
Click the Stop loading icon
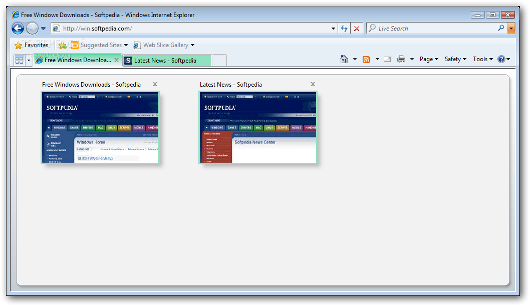click(x=357, y=29)
